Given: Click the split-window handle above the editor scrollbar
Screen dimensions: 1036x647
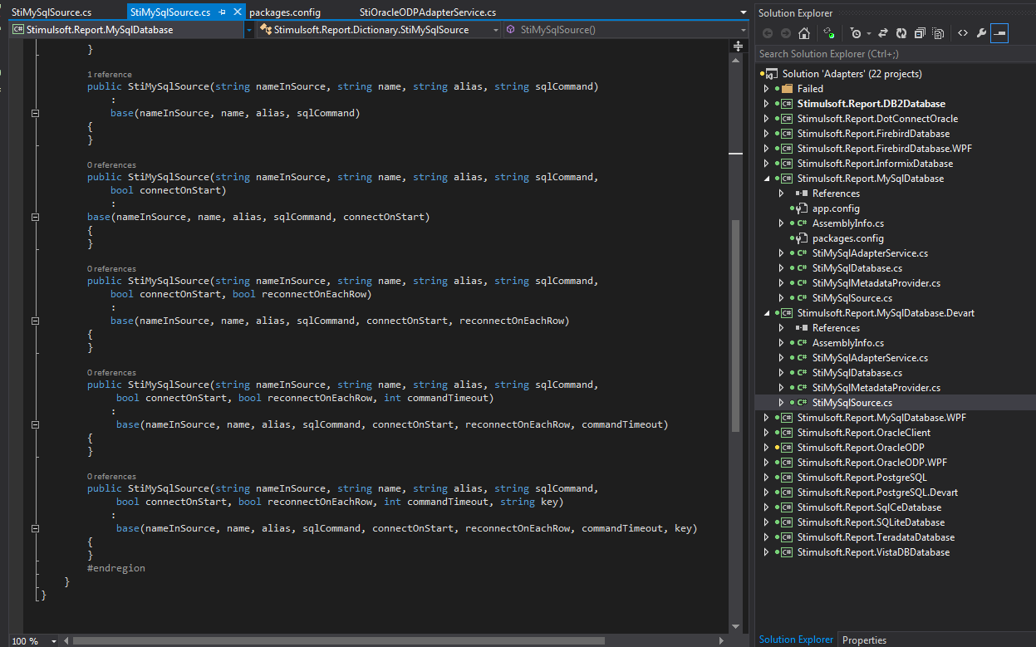Looking at the screenshot, I should click(738, 47).
